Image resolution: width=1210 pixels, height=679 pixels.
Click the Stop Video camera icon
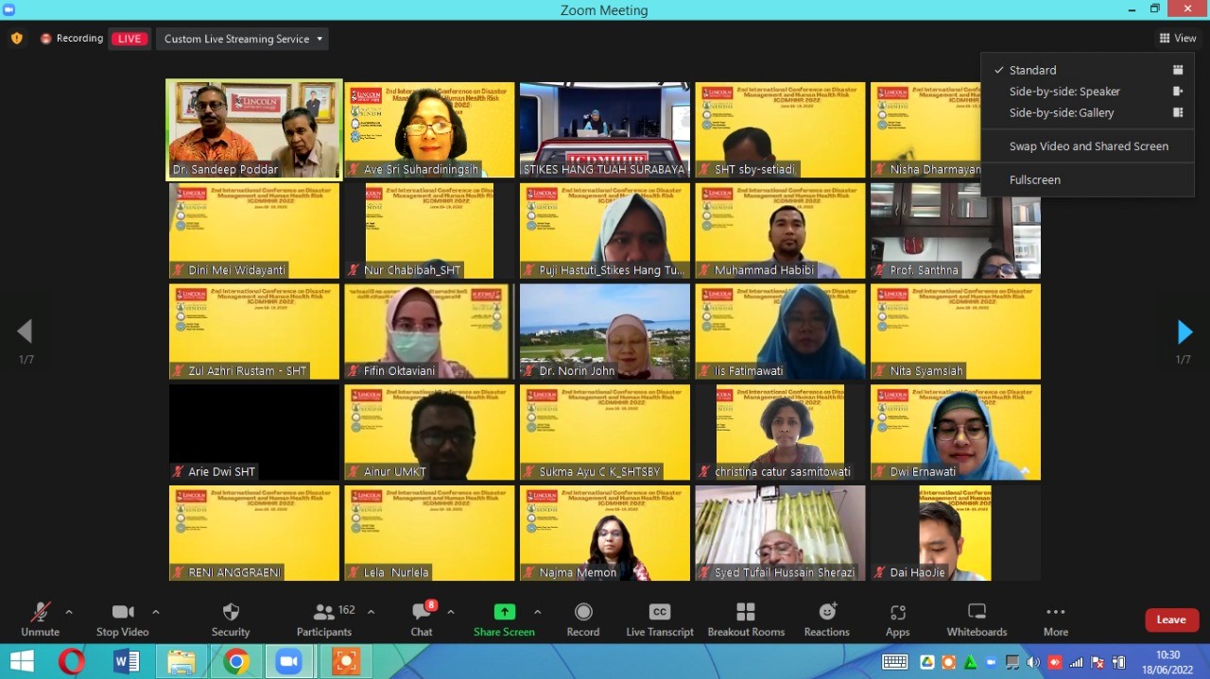tap(122, 612)
